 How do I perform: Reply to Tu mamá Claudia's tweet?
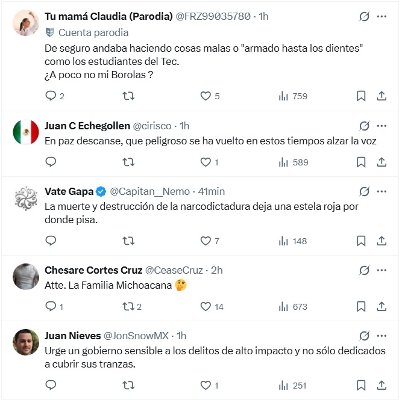pos(51,96)
